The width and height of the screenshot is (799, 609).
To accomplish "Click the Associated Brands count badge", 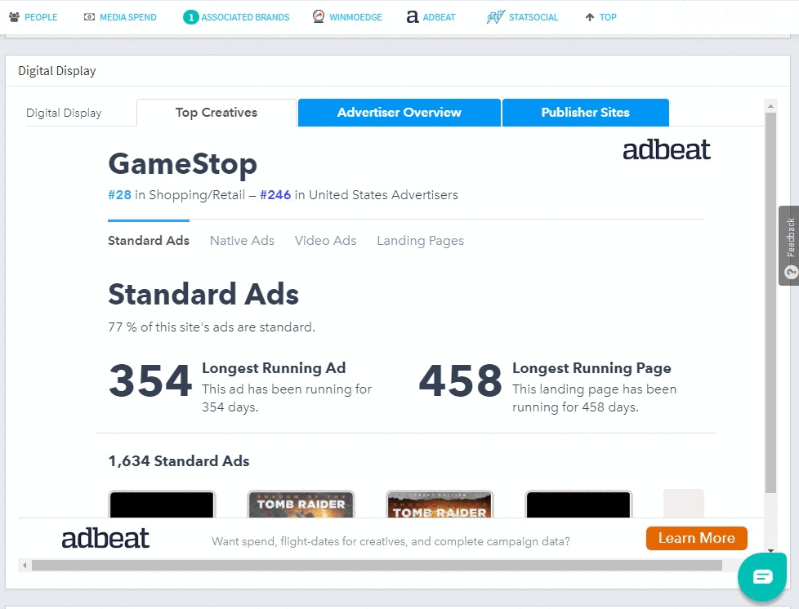I will [x=190, y=17].
